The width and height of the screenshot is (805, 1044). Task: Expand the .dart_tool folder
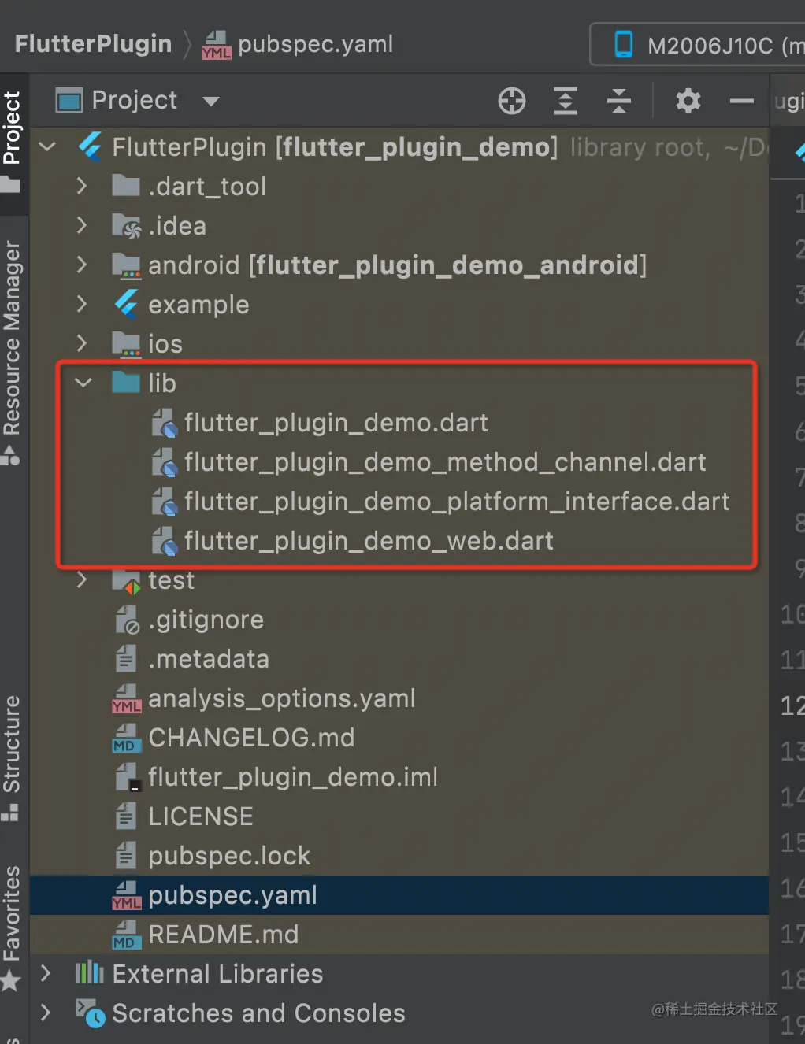[82, 186]
